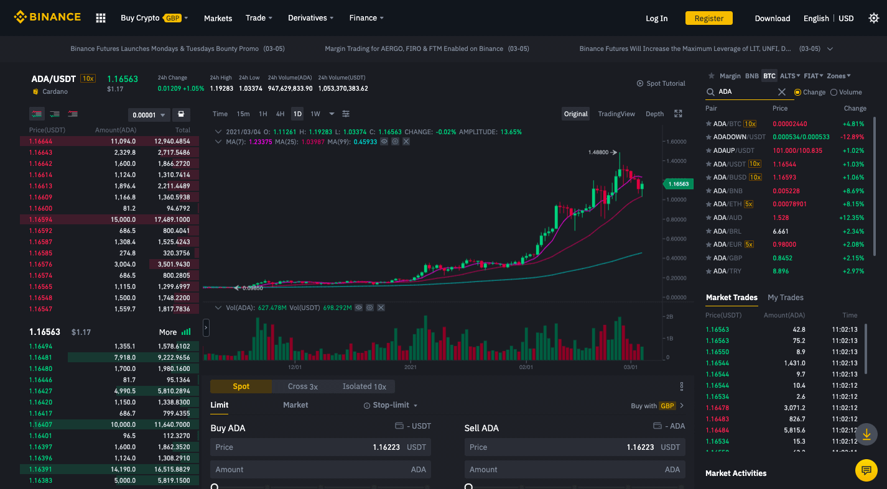Viewport: 887px width, 489px height.
Task: Star the ADA/TRY pair
Action: (708, 271)
